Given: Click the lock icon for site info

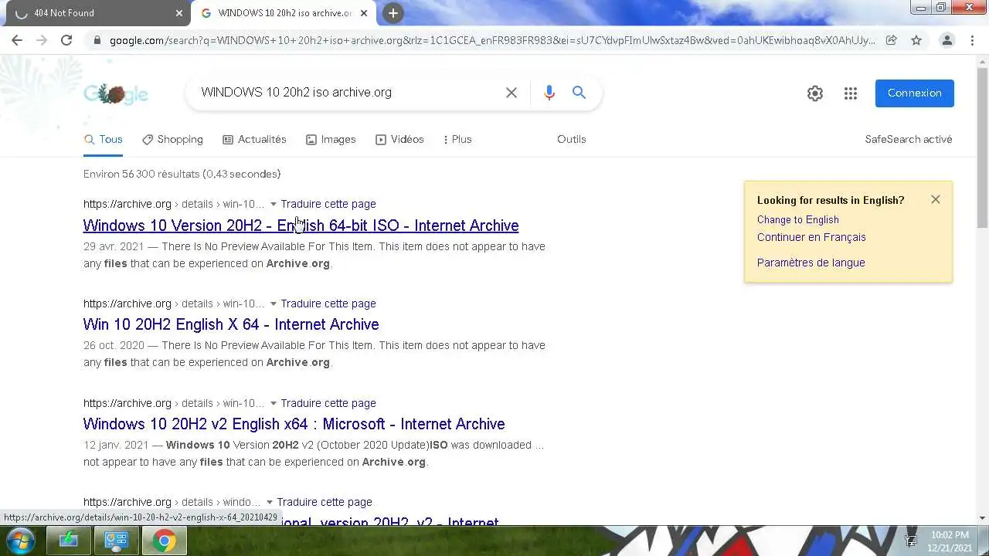Looking at the screenshot, I should tap(97, 40).
